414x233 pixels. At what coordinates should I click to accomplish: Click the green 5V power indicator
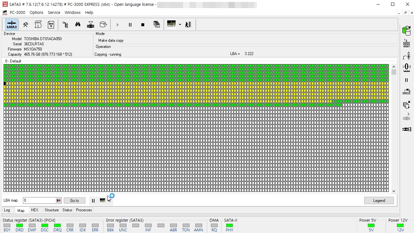click(371, 226)
